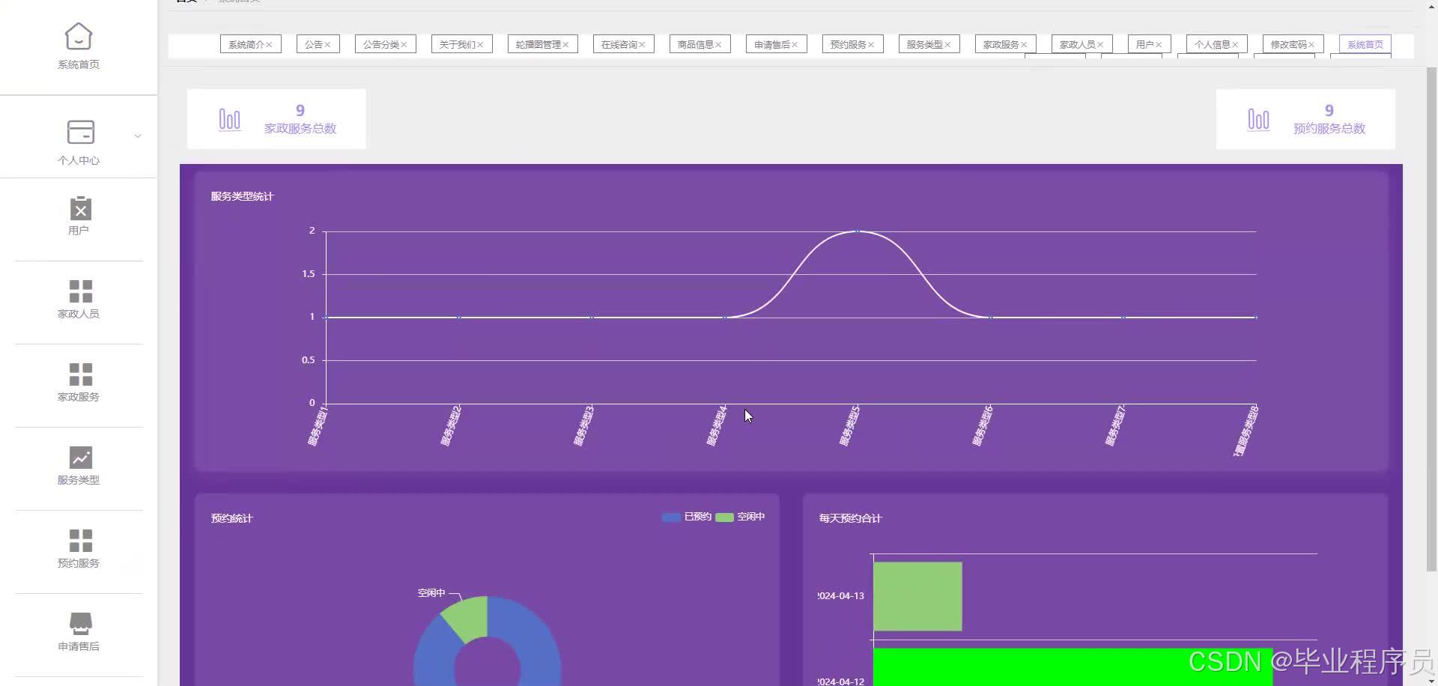Open 家政服务 in the sidebar

point(79,382)
